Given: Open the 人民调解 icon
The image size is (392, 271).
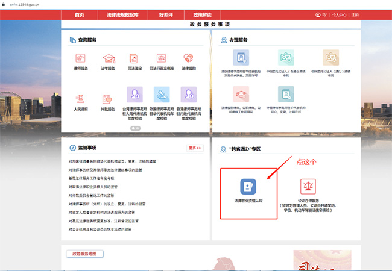Looking at the screenshot, I should pos(80,99).
